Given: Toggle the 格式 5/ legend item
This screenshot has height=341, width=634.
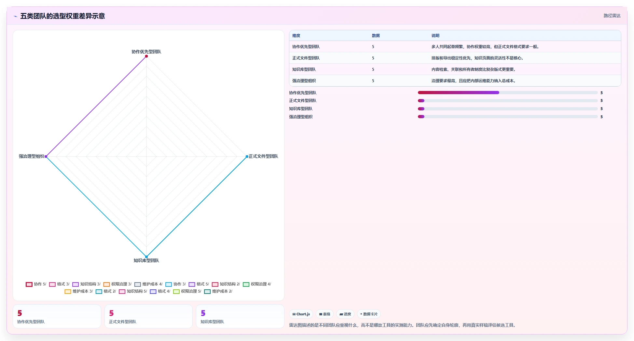Looking at the screenshot, I should point(199,284).
